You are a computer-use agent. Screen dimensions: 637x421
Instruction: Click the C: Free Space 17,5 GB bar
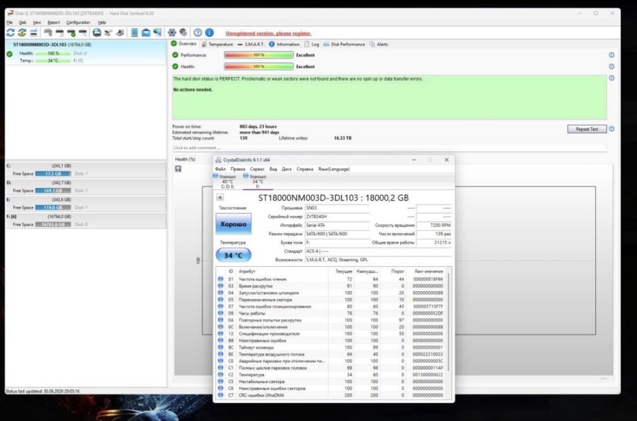[53, 173]
